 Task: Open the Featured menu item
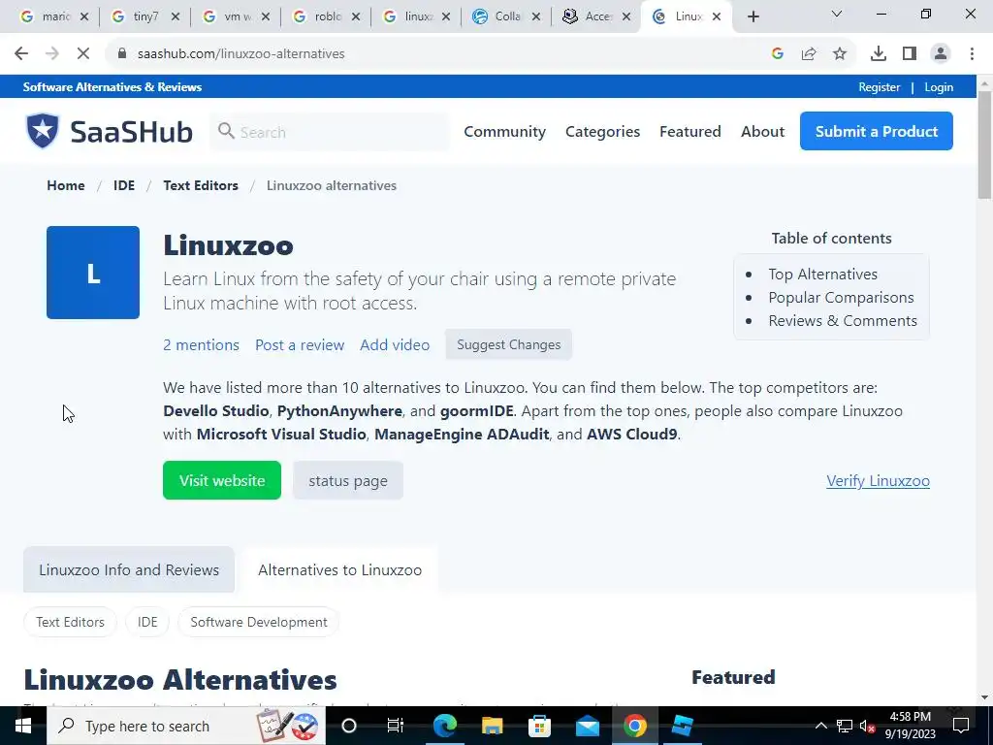pyautogui.click(x=690, y=132)
